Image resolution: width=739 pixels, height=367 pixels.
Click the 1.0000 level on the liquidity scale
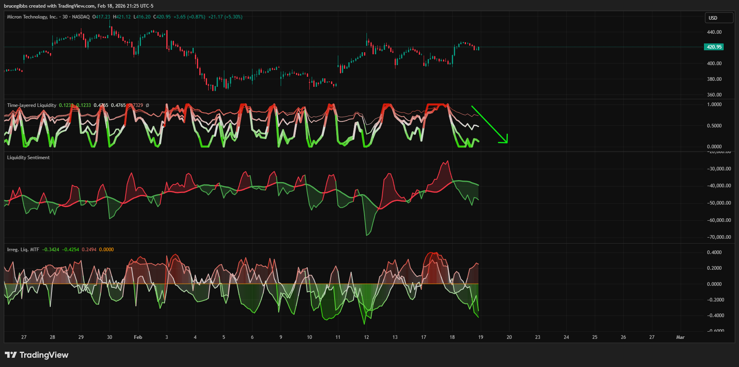[x=714, y=105]
